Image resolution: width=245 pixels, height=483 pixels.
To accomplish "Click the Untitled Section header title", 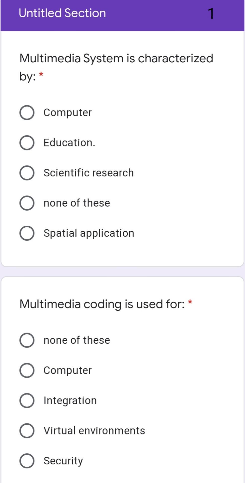I will (x=62, y=13).
